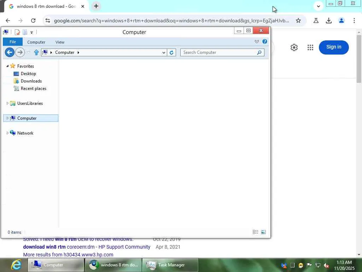The image size is (362, 272).
Task: Select Computer in navigation pane
Action: [27, 118]
